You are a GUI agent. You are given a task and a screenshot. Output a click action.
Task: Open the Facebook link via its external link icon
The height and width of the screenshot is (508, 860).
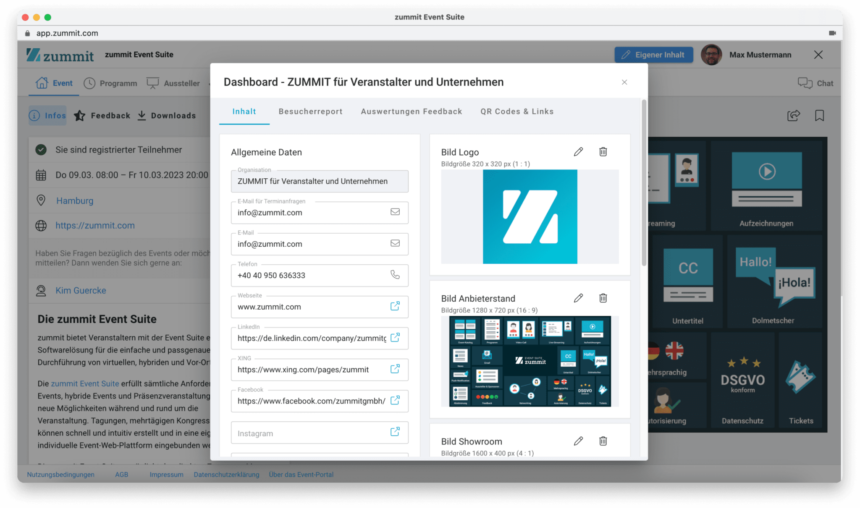tap(395, 401)
